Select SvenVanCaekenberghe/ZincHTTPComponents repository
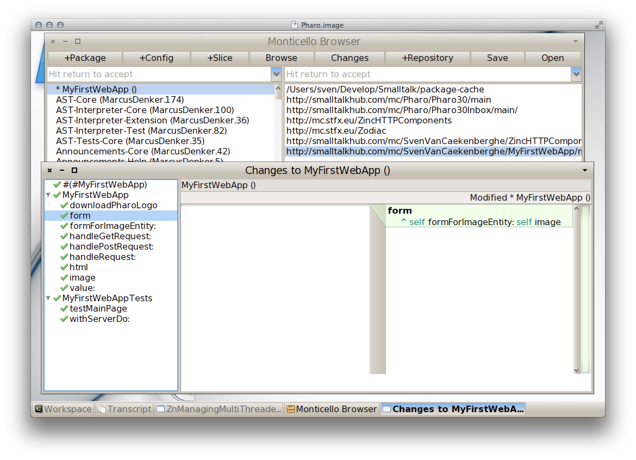 click(x=433, y=141)
